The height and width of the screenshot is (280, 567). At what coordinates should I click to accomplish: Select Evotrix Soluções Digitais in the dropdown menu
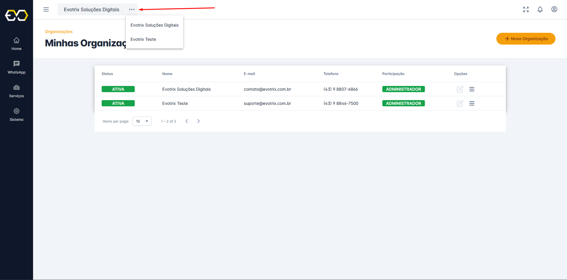[x=155, y=25]
